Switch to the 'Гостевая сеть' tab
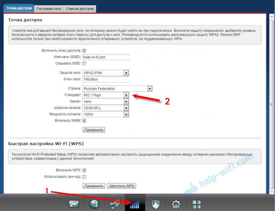 point(49,9)
